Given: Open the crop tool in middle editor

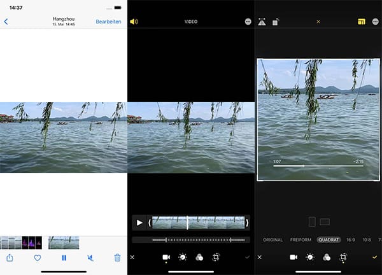Looking at the screenshot, I should pyautogui.click(x=216, y=257).
